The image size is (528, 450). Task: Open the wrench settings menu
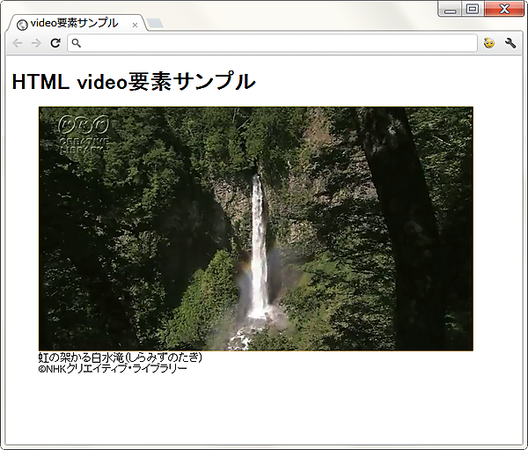[510, 43]
